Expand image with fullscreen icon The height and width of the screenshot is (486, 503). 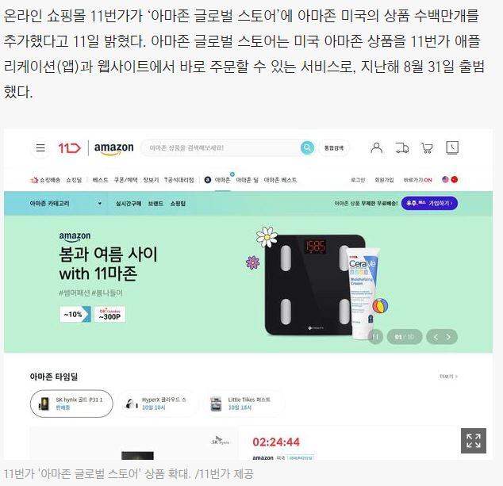tap(474, 441)
